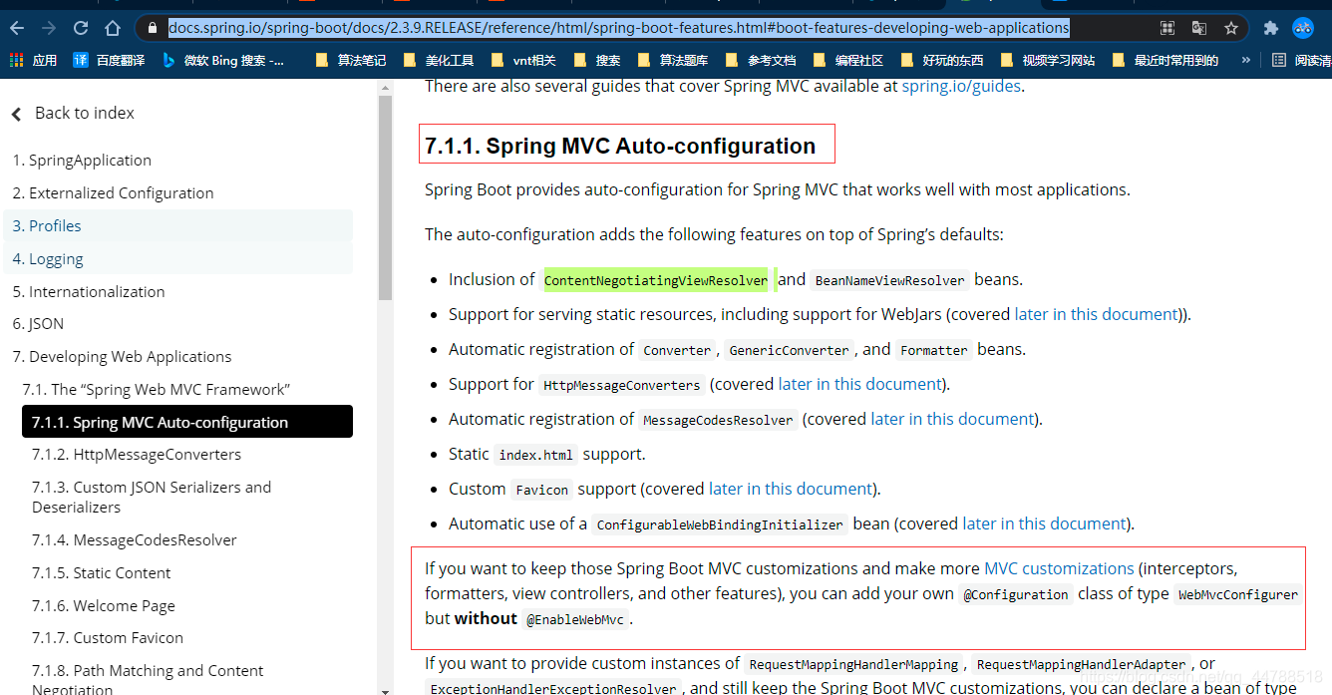
Task: Open 1. SpringApplication section
Action: pyautogui.click(x=82, y=161)
